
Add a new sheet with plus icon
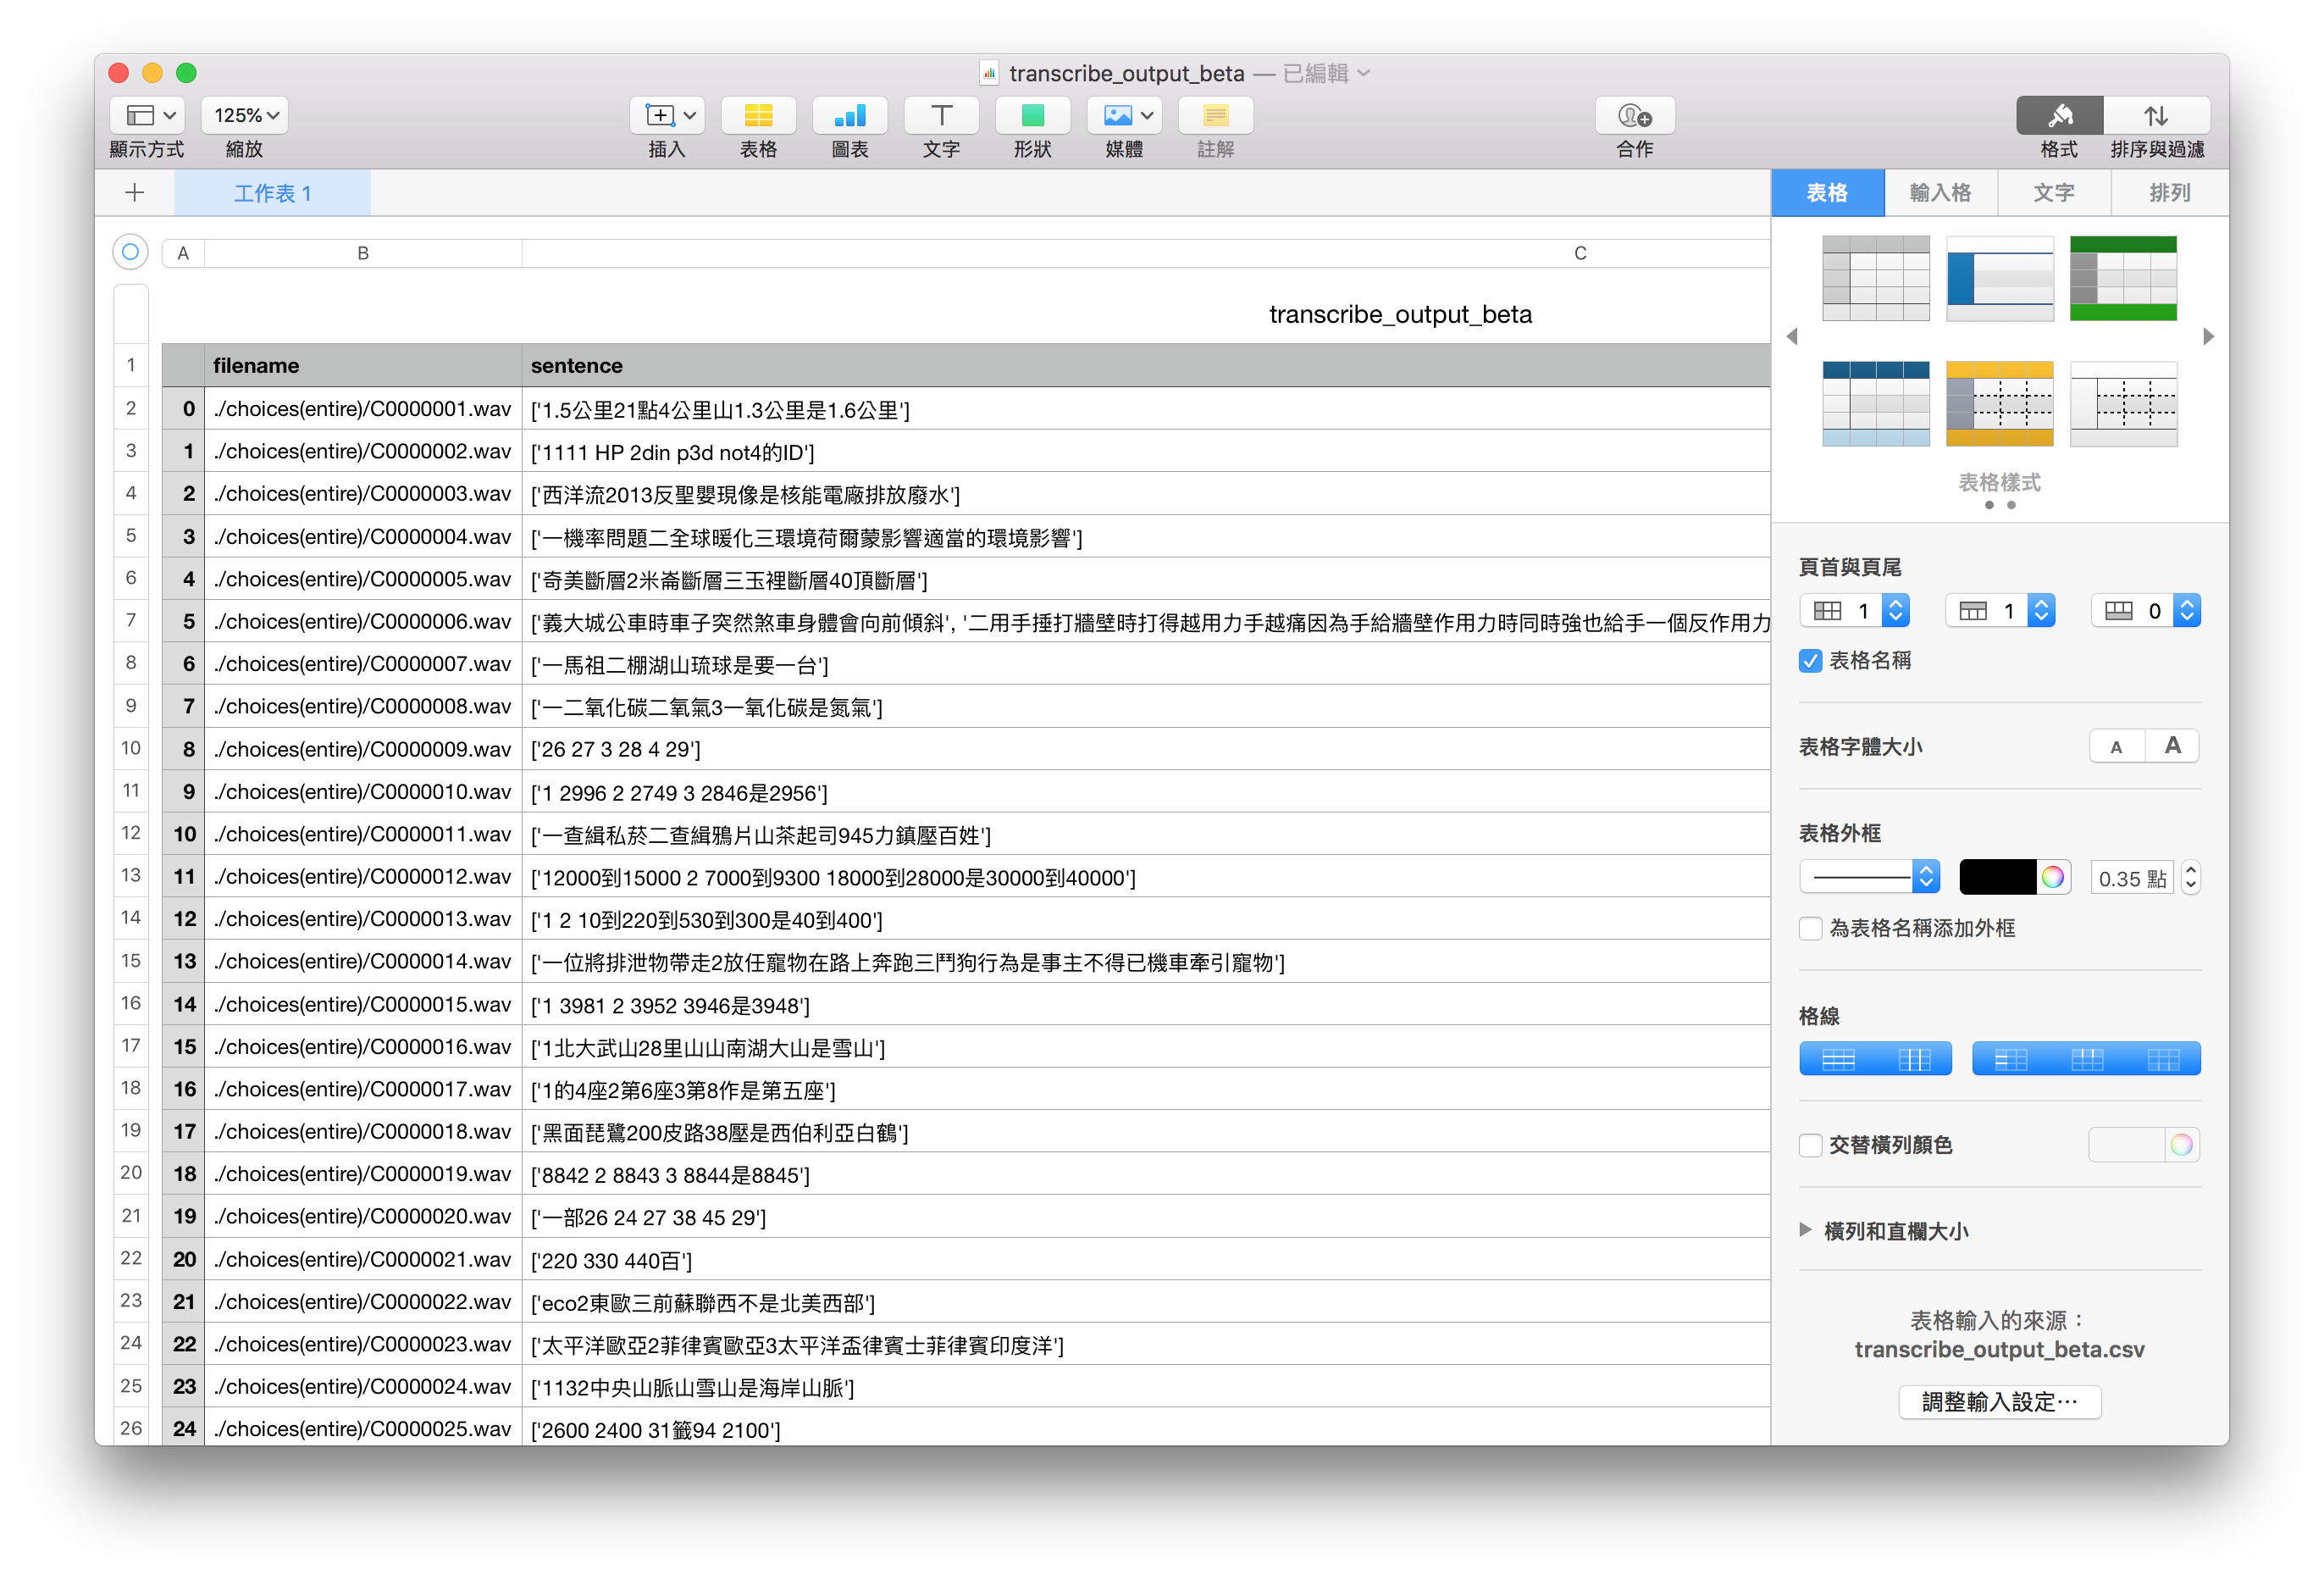pyautogui.click(x=135, y=193)
